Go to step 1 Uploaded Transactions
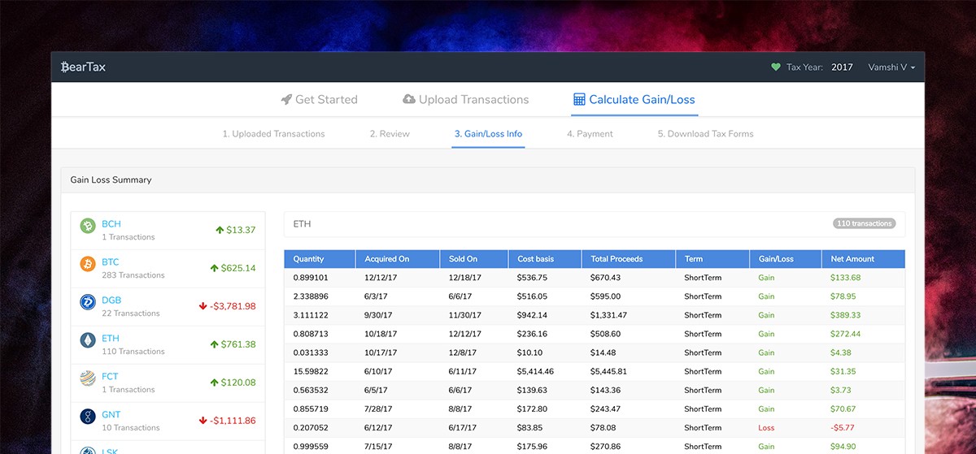This screenshot has width=976, height=454. 273,134
